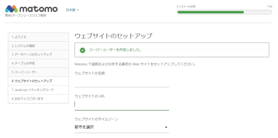Click the ウェブサイトのタイムゾーン label
This screenshot has width=278, height=138.
96,119
